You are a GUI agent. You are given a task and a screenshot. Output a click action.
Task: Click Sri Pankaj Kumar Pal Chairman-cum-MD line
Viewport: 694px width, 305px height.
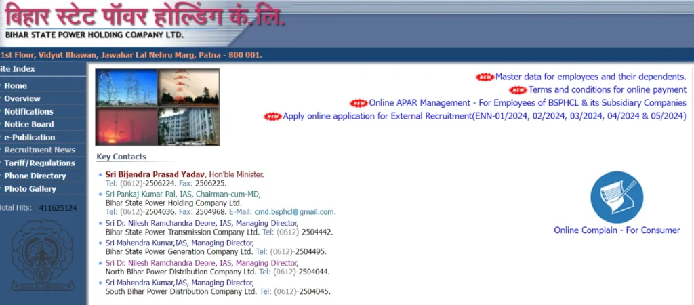click(183, 195)
